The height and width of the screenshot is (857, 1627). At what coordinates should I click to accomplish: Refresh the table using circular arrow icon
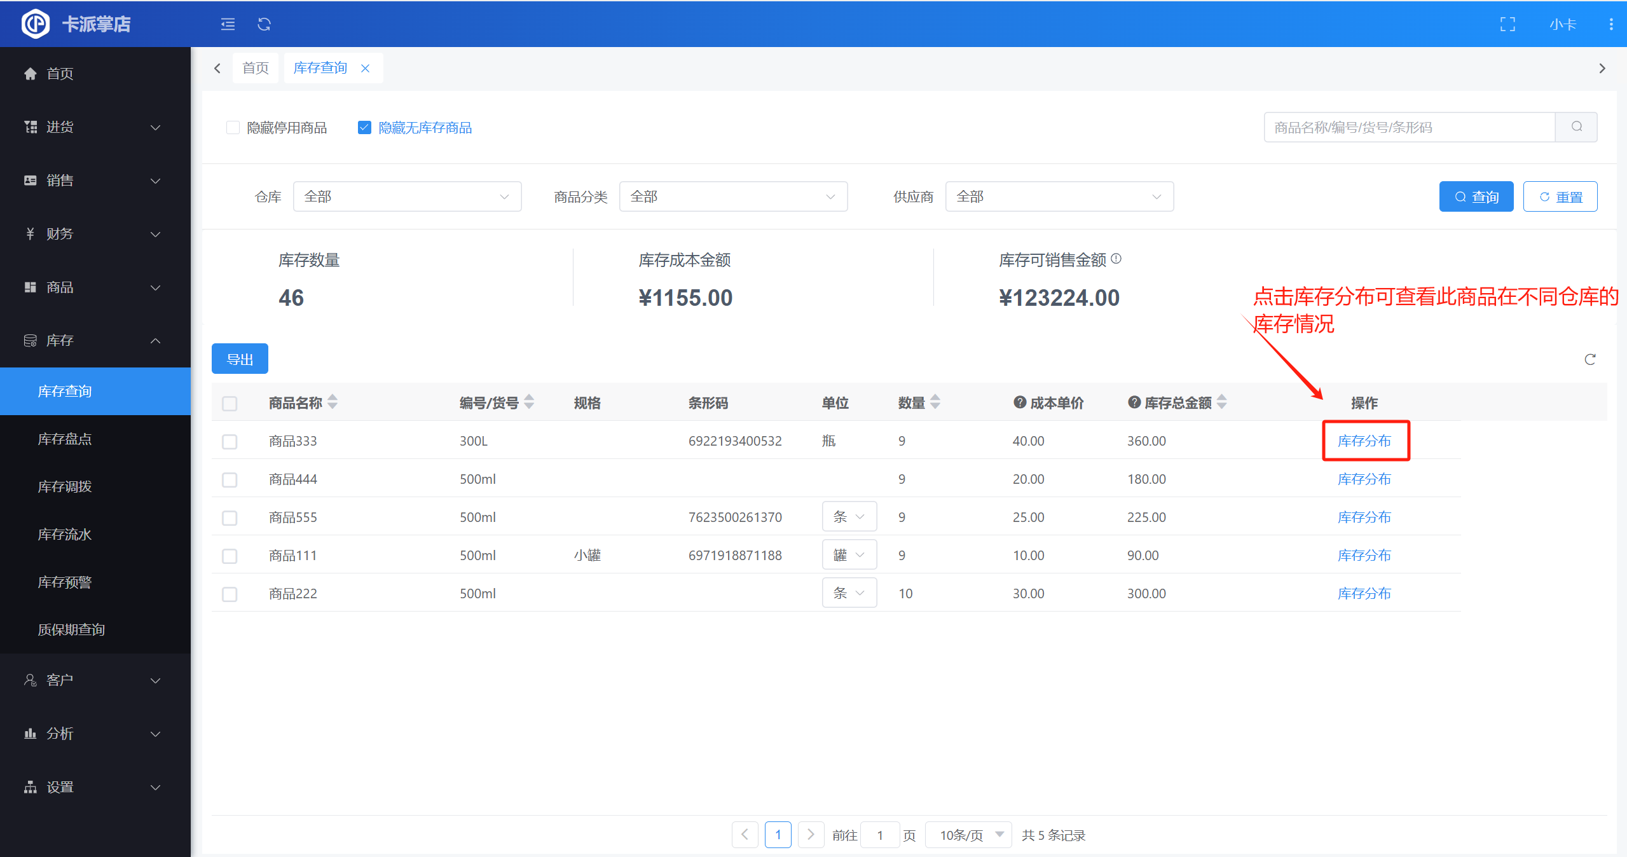tap(1589, 360)
